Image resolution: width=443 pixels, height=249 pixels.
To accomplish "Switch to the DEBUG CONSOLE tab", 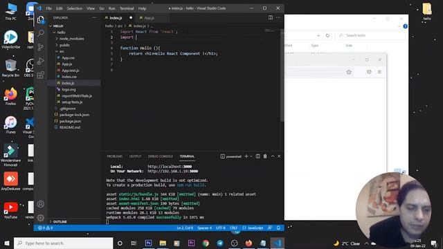I will click(160, 156).
